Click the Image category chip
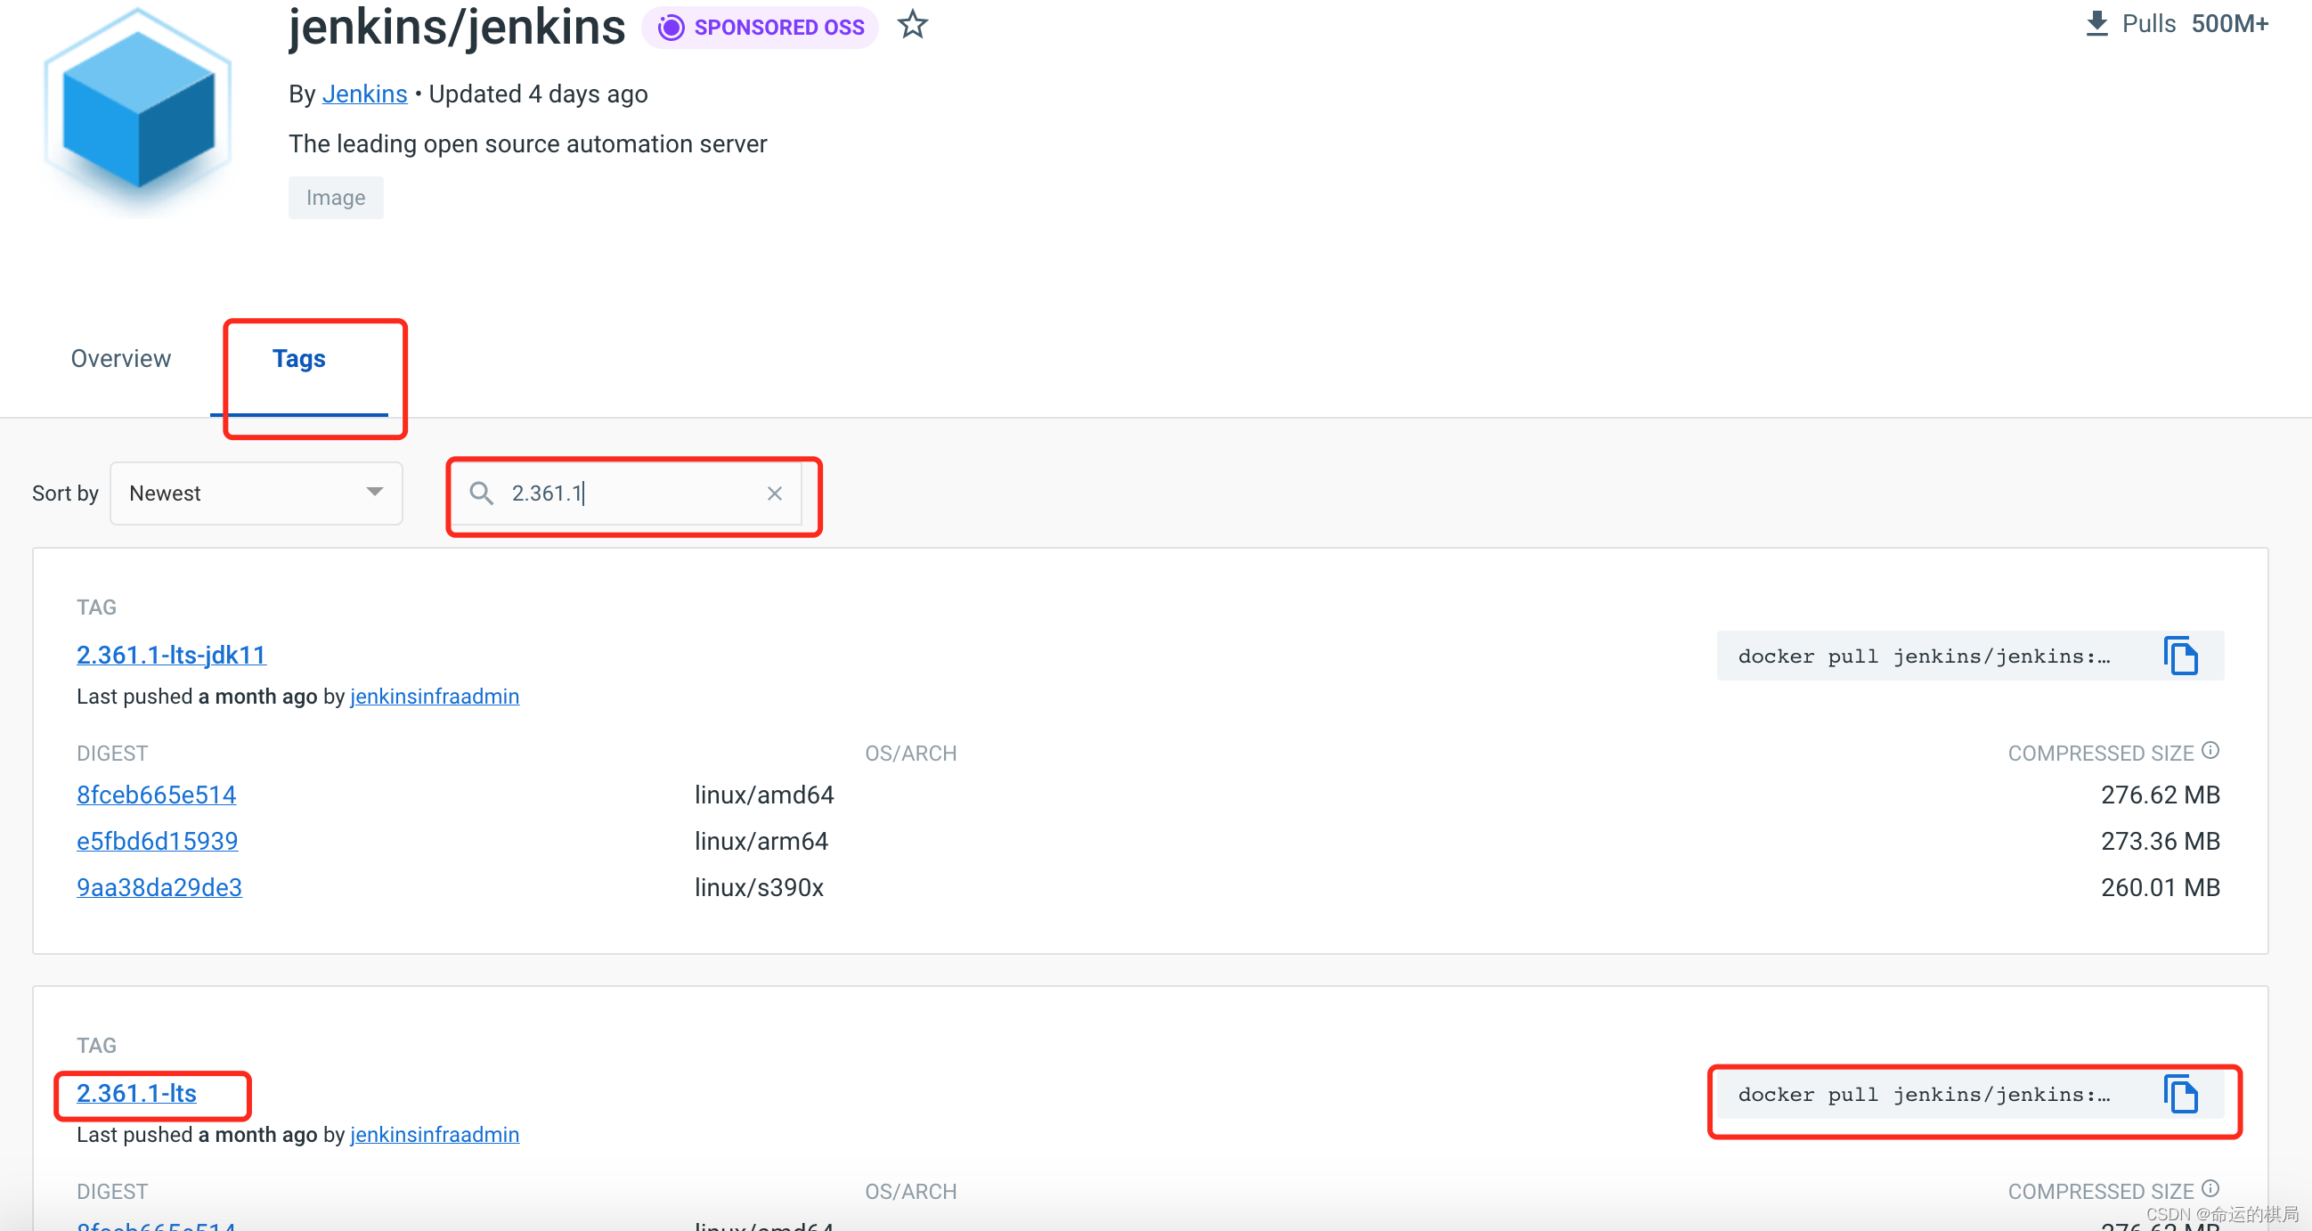 pos(336,198)
